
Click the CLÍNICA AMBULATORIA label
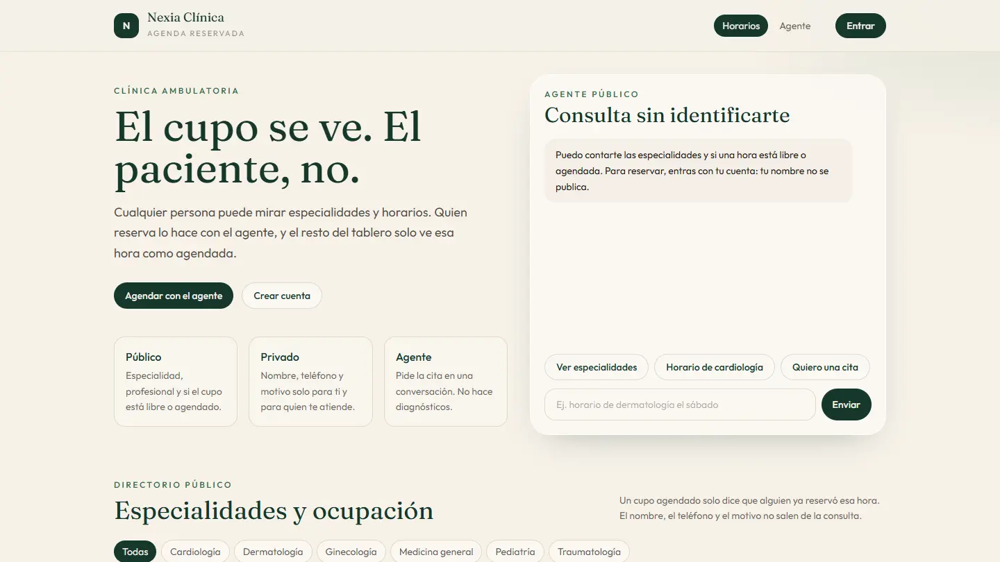point(176,91)
